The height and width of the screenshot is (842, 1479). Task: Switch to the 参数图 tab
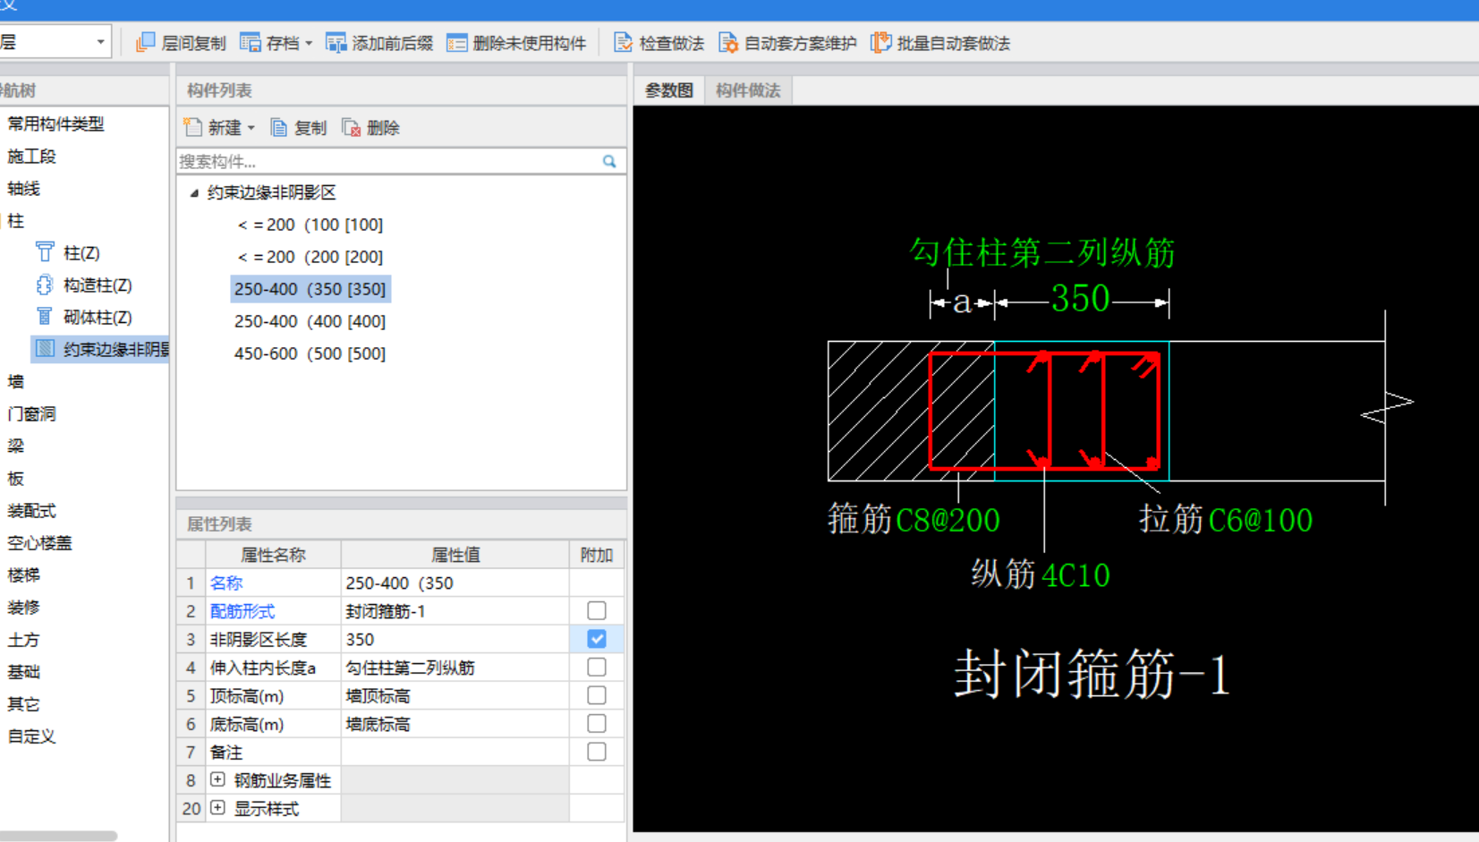pos(669,90)
